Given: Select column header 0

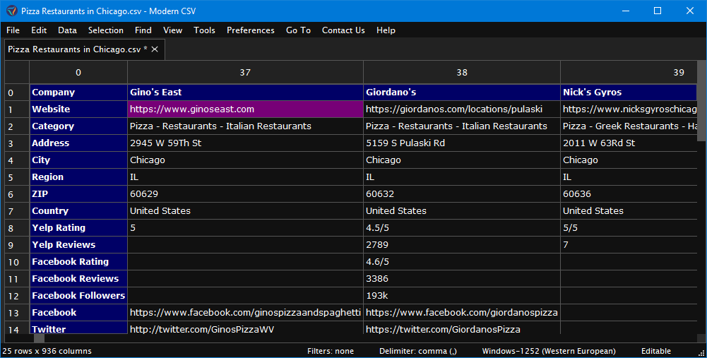Looking at the screenshot, I should pos(78,72).
